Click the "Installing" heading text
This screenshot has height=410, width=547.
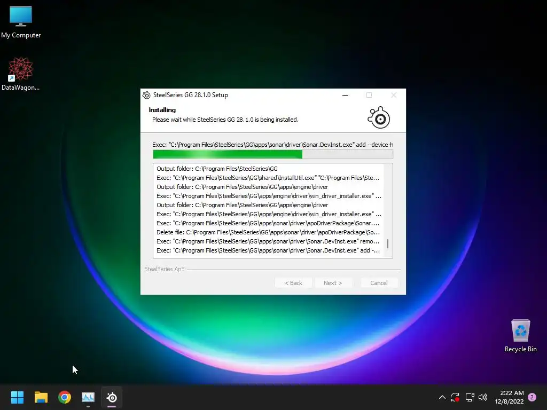click(x=162, y=110)
